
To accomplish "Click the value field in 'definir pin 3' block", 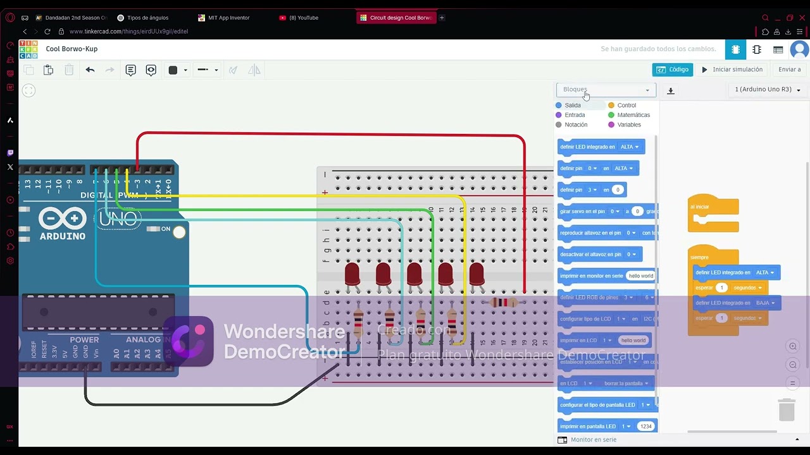I will tap(618, 190).
